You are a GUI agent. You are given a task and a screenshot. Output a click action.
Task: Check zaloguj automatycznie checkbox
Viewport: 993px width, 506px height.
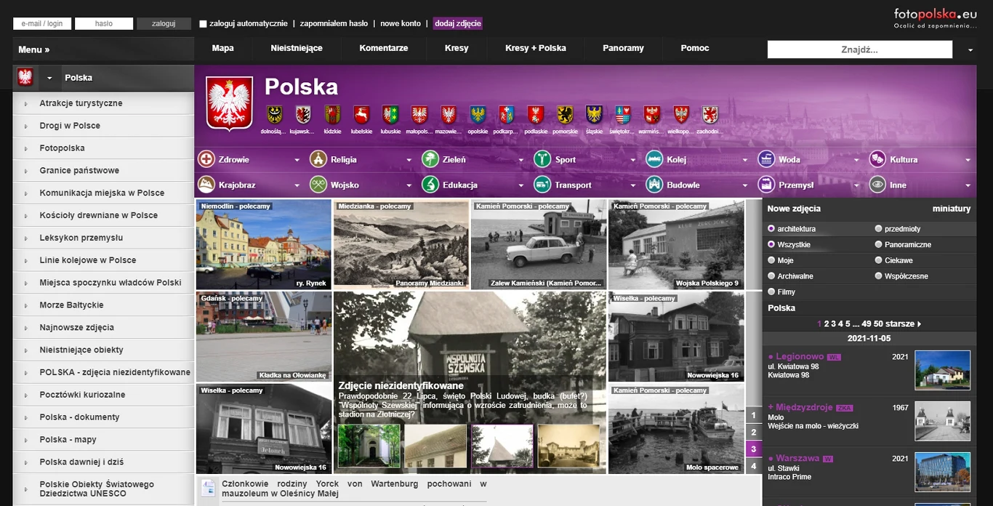coord(203,23)
